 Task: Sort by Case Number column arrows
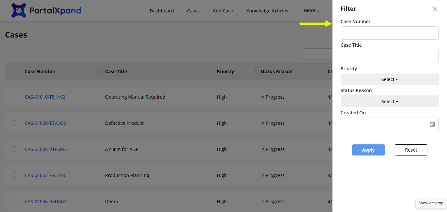coord(21,72)
